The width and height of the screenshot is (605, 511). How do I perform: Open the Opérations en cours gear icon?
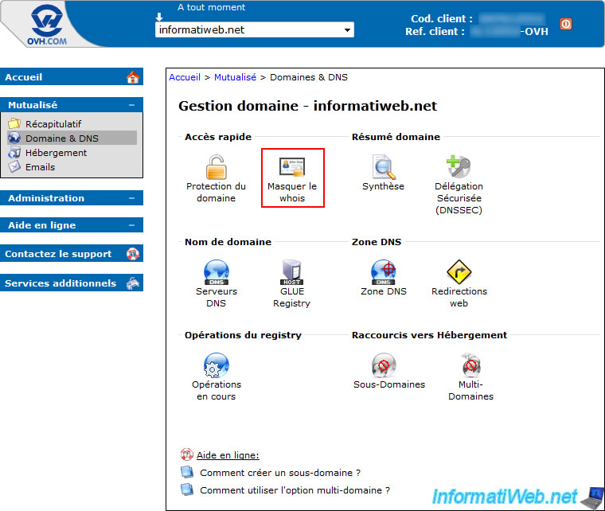pyautogui.click(x=216, y=365)
